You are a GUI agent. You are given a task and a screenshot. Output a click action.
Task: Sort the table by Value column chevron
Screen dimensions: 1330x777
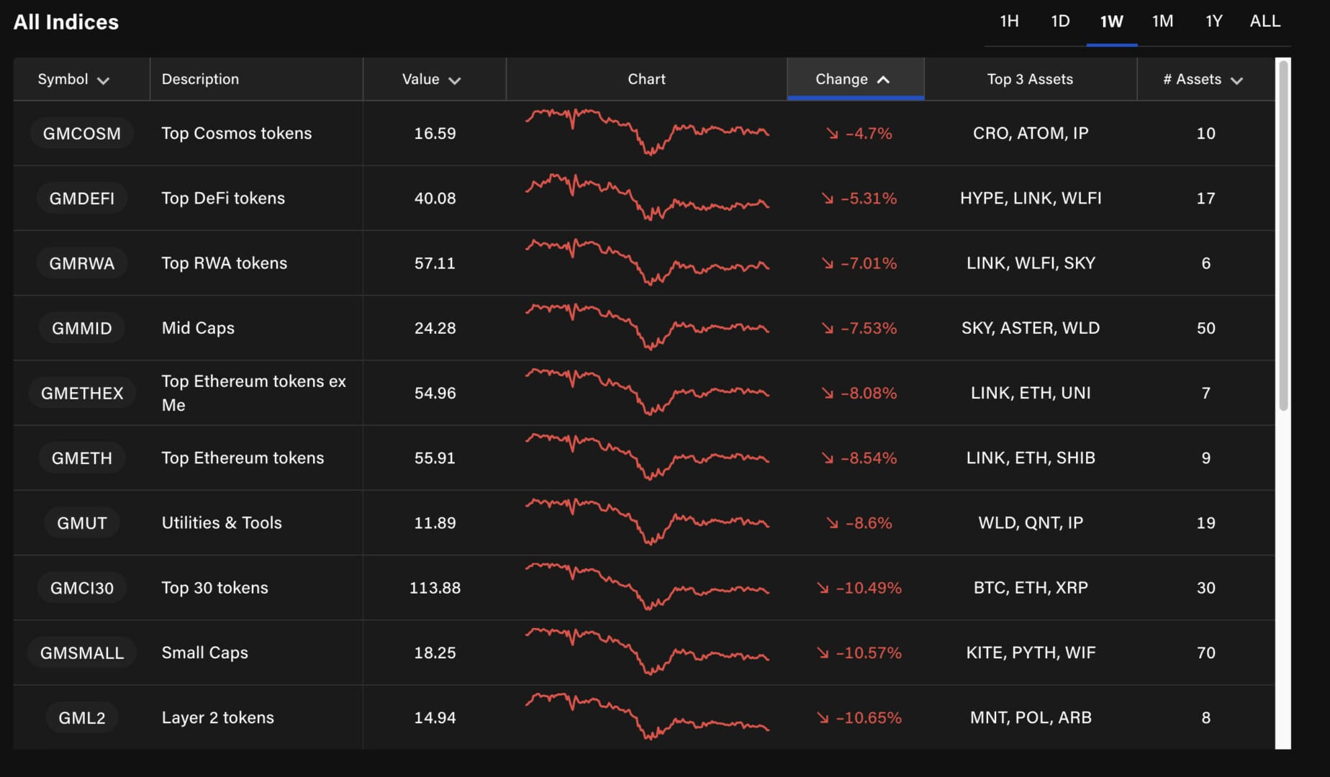(x=454, y=81)
